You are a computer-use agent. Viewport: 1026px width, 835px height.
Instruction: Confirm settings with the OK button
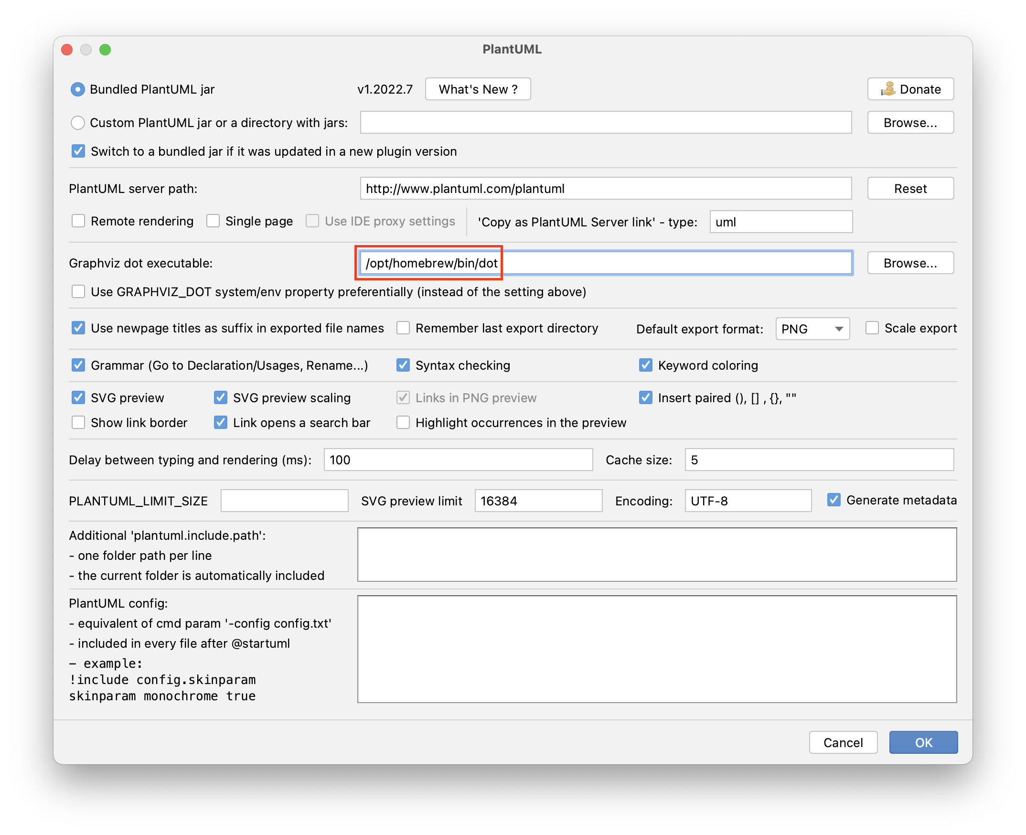923,743
